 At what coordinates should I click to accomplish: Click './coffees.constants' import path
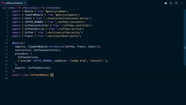(x=69, y=22)
